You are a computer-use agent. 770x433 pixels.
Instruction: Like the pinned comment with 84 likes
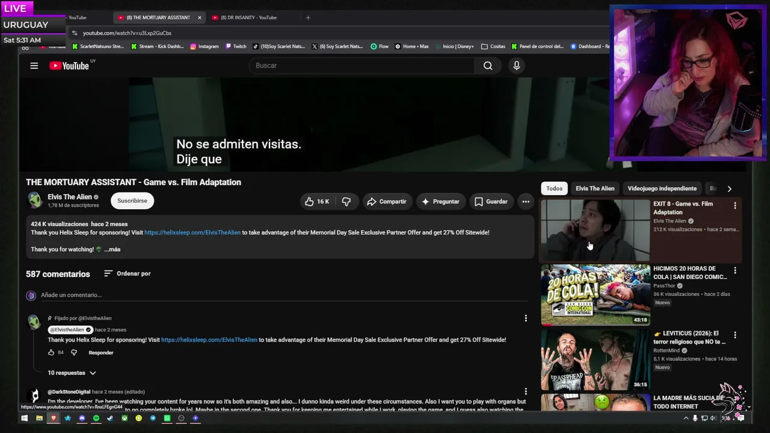[x=51, y=352]
